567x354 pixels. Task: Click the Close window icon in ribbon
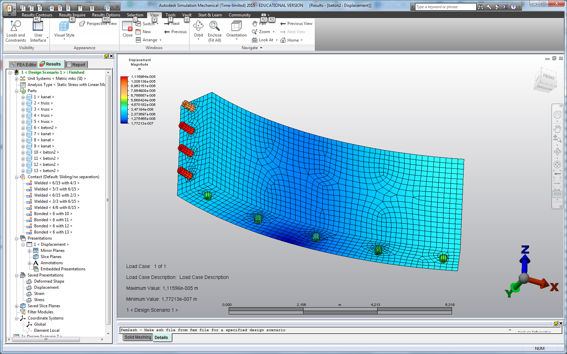[127, 26]
